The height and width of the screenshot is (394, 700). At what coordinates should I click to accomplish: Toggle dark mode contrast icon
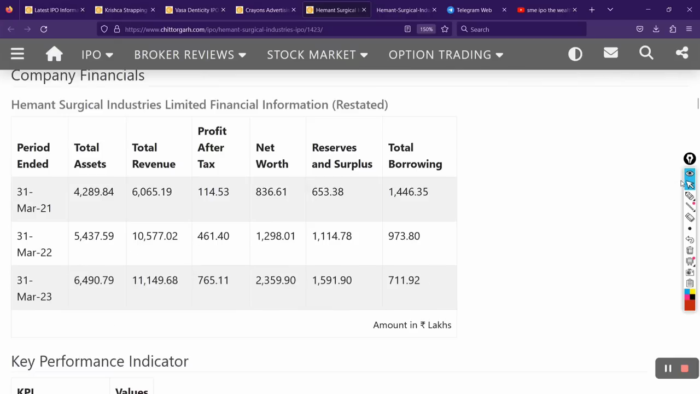(x=575, y=54)
